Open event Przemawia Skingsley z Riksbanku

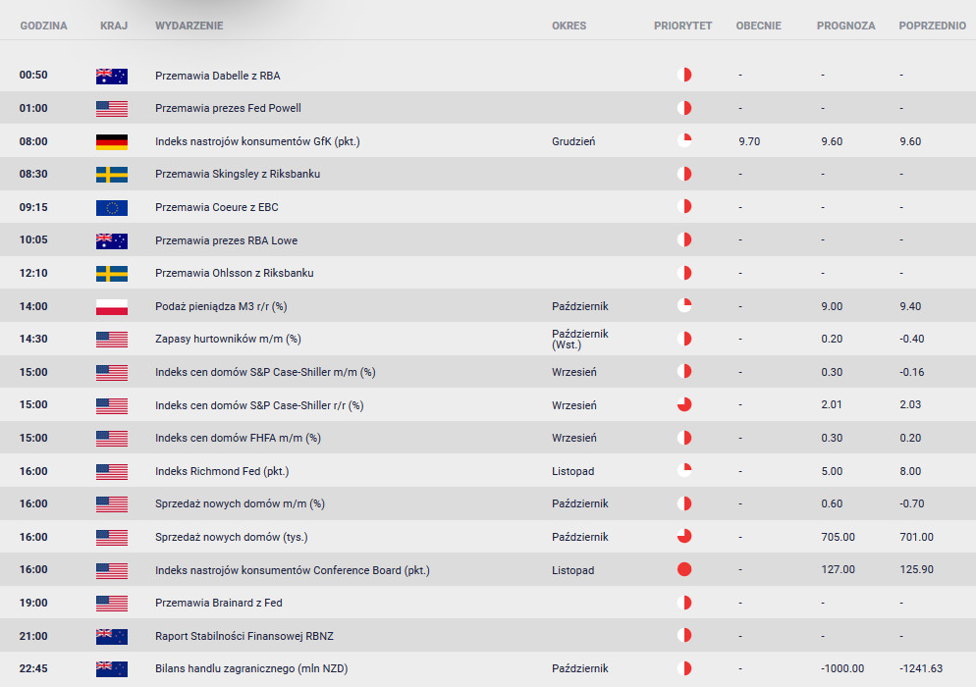coord(238,175)
